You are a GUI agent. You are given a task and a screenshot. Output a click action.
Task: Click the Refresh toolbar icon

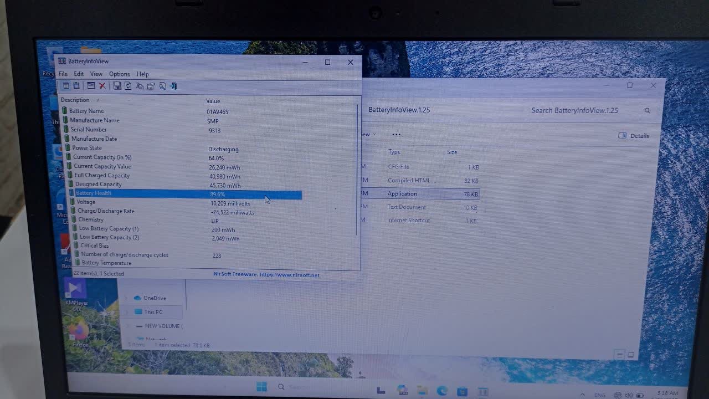128,86
